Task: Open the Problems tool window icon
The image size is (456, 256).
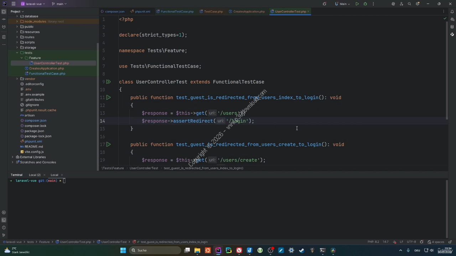Action: [4, 228]
